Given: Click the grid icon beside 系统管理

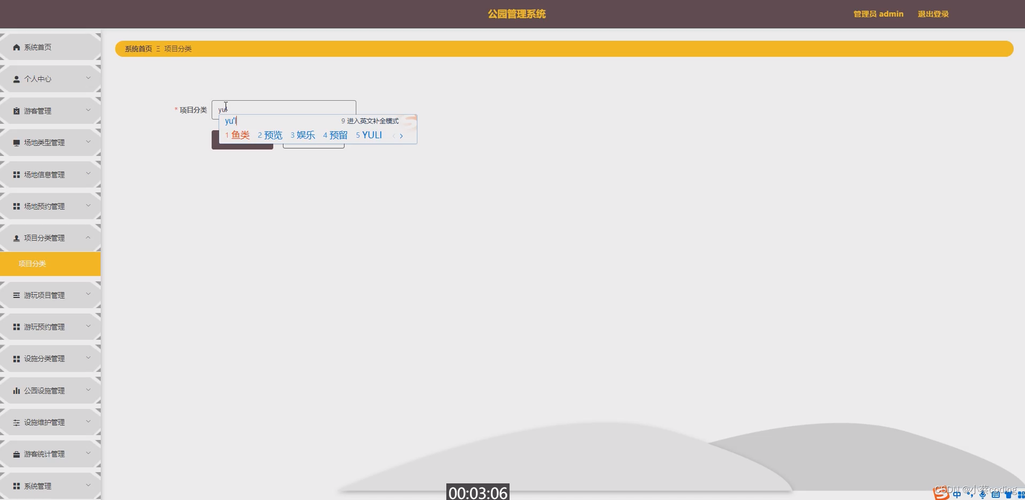Looking at the screenshot, I should 17,486.
